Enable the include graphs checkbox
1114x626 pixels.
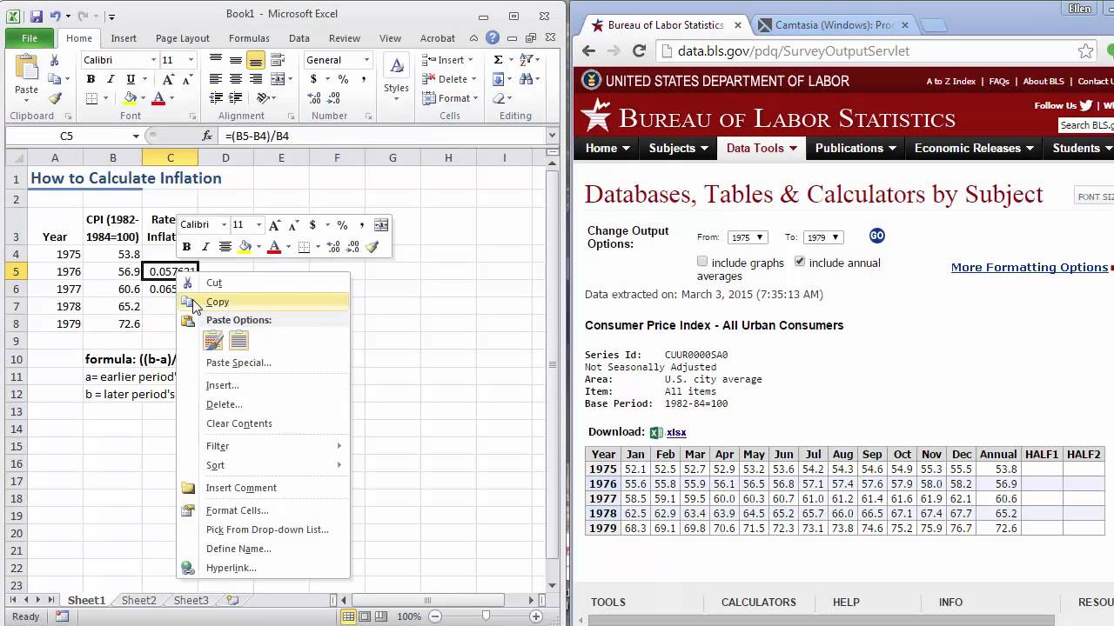coord(702,262)
